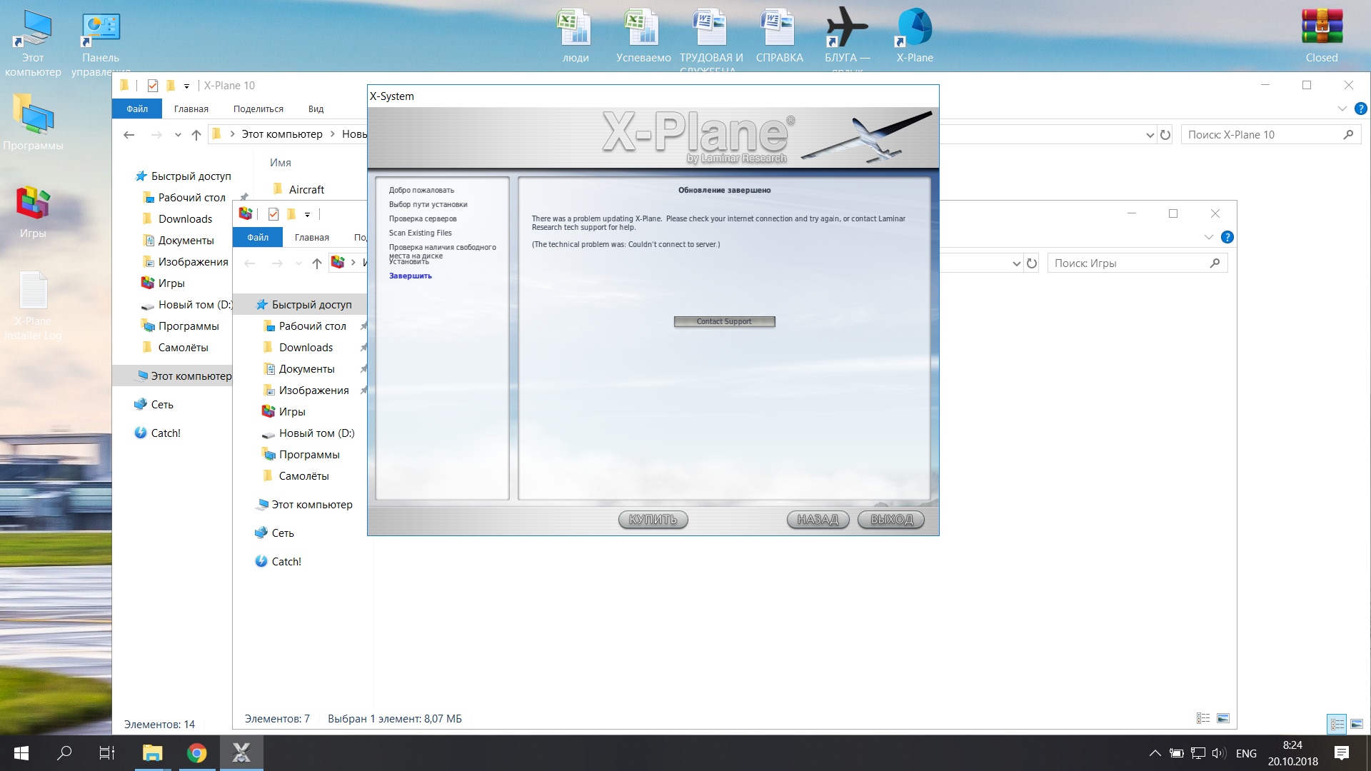Switch input language ENG indicator
The image size is (1371, 771).
pyautogui.click(x=1246, y=753)
